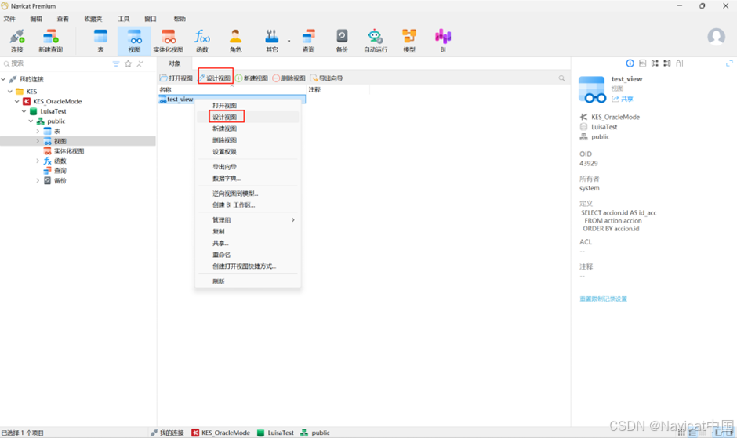Click 删除视图 button in object toolbar
This screenshot has width=737, height=438.
tap(289, 78)
